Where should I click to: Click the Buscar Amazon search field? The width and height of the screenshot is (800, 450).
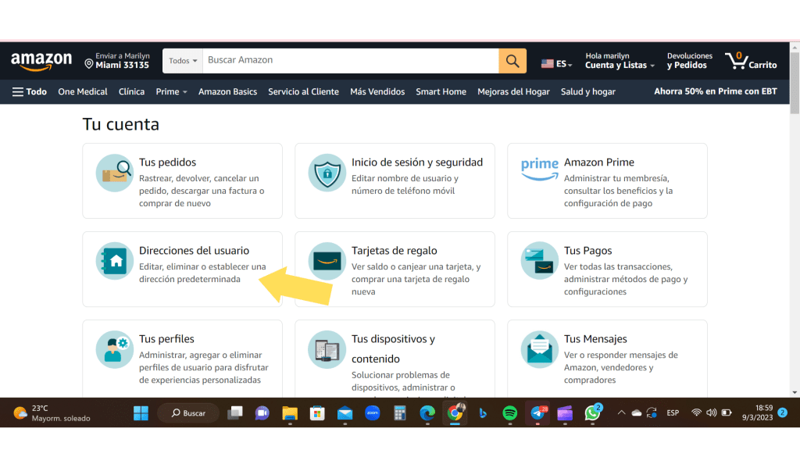351,61
